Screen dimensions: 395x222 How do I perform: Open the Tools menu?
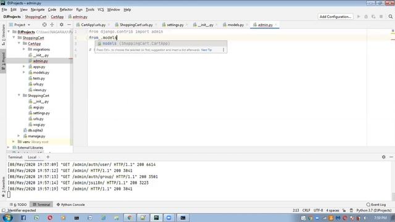tap(90, 10)
